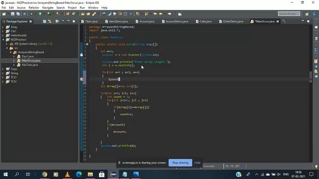
Task: Click the Save icon in the toolbar
Action: point(12,14)
